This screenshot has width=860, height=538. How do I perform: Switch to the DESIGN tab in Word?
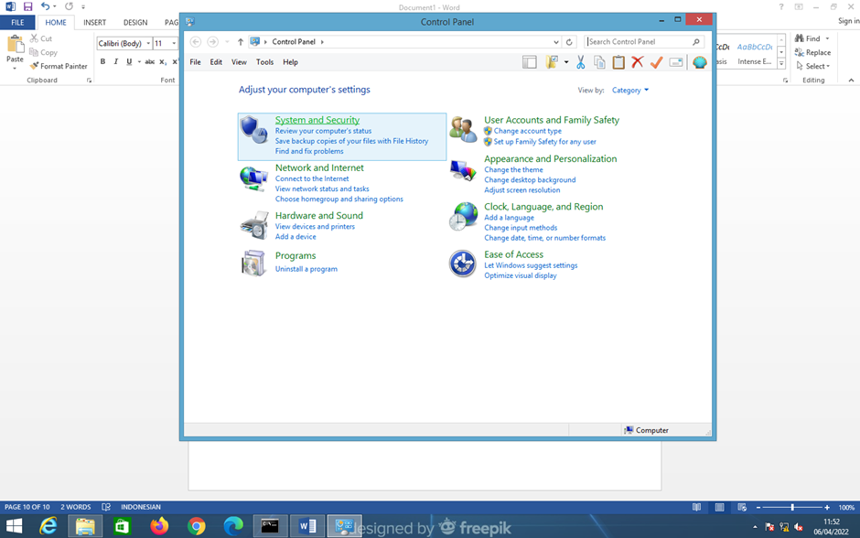[134, 23]
